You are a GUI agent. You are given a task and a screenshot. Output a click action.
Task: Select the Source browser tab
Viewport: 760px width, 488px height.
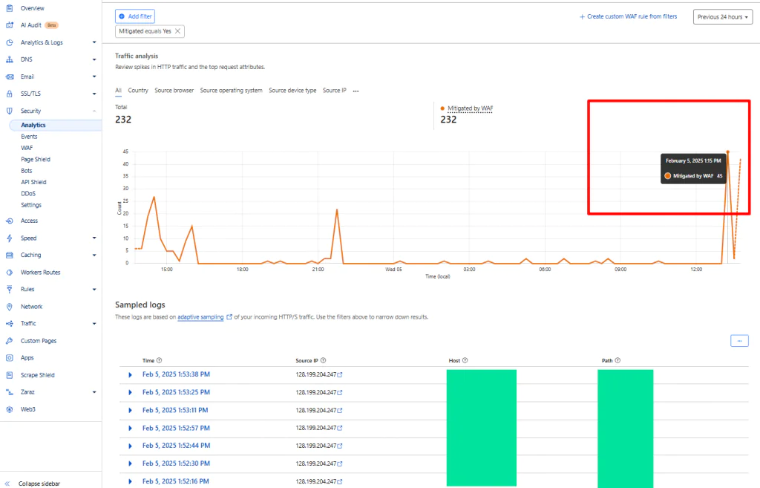[x=174, y=91]
